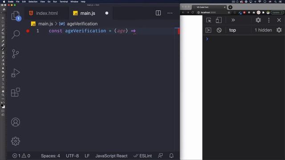Open the Search view in the activity bar
The height and width of the screenshot is (160, 285).
[x=16, y=34]
